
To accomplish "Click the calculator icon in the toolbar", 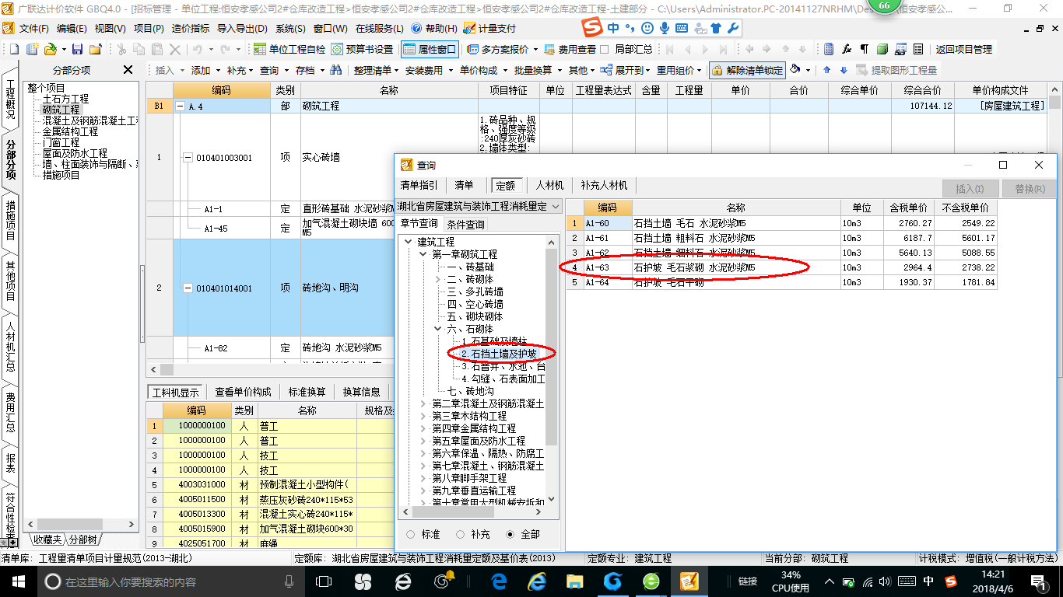I will (x=829, y=49).
